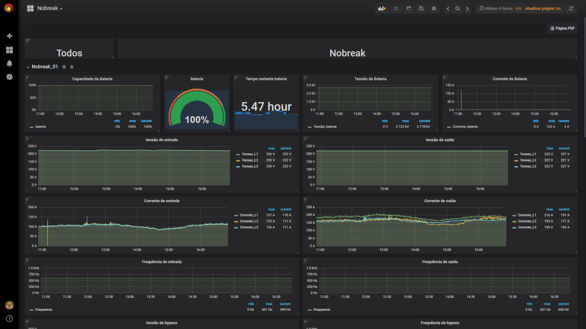586x329 pixels.
Task: Sort Frequência de entrada legend by max
Action: click(269, 304)
